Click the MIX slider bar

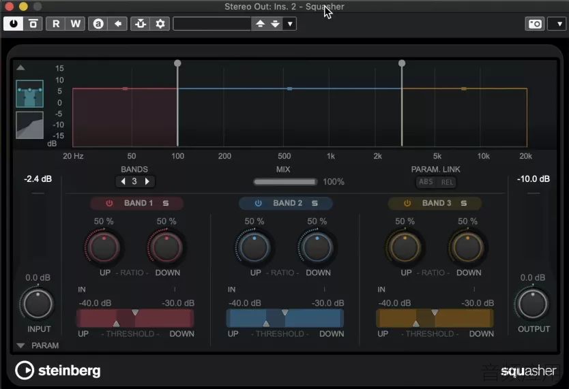(x=285, y=182)
